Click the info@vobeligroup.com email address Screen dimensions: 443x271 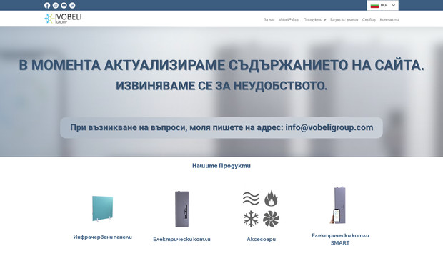coord(329,127)
